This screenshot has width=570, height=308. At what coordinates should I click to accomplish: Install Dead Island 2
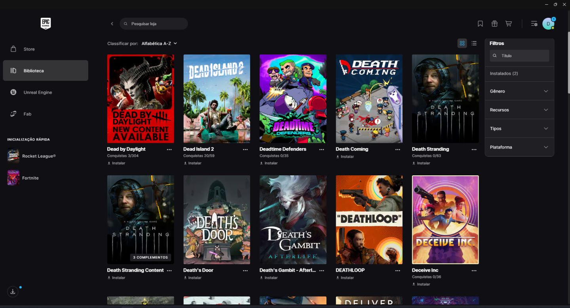coord(192,163)
